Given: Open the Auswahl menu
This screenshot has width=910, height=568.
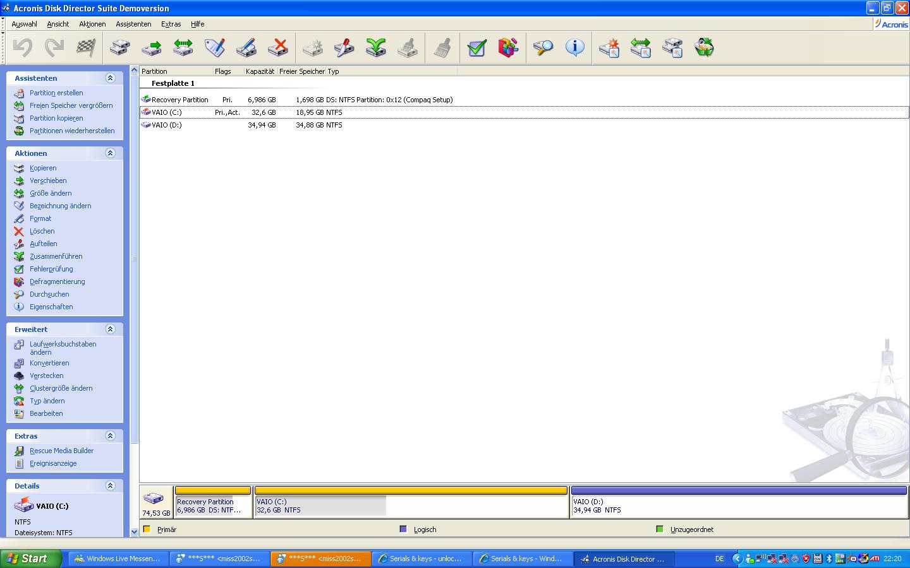Looking at the screenshot, I should tap(24, 24).
